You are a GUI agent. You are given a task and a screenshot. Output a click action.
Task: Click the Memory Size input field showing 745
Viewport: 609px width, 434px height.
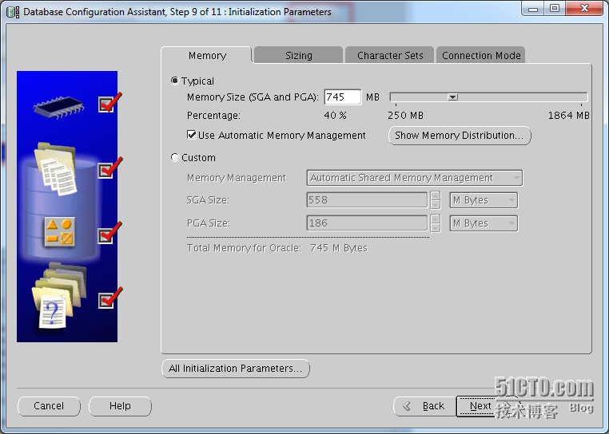(x=343, y=97)
